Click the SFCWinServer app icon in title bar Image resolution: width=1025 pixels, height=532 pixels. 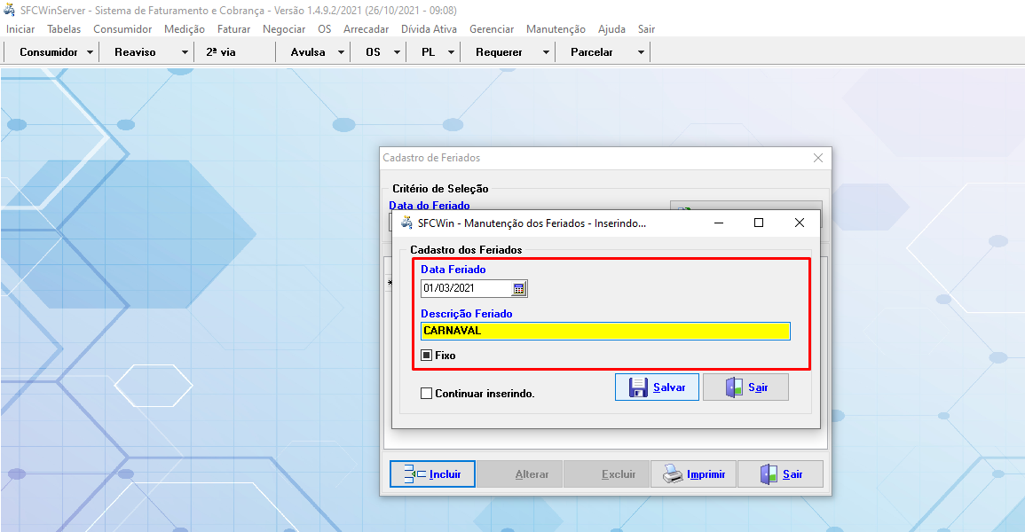10,11
